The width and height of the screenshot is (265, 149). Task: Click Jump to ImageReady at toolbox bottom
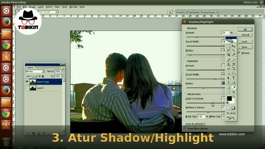pos(231,118)
